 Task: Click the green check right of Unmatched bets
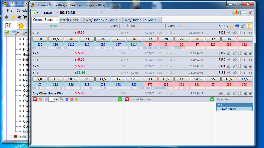212,99
